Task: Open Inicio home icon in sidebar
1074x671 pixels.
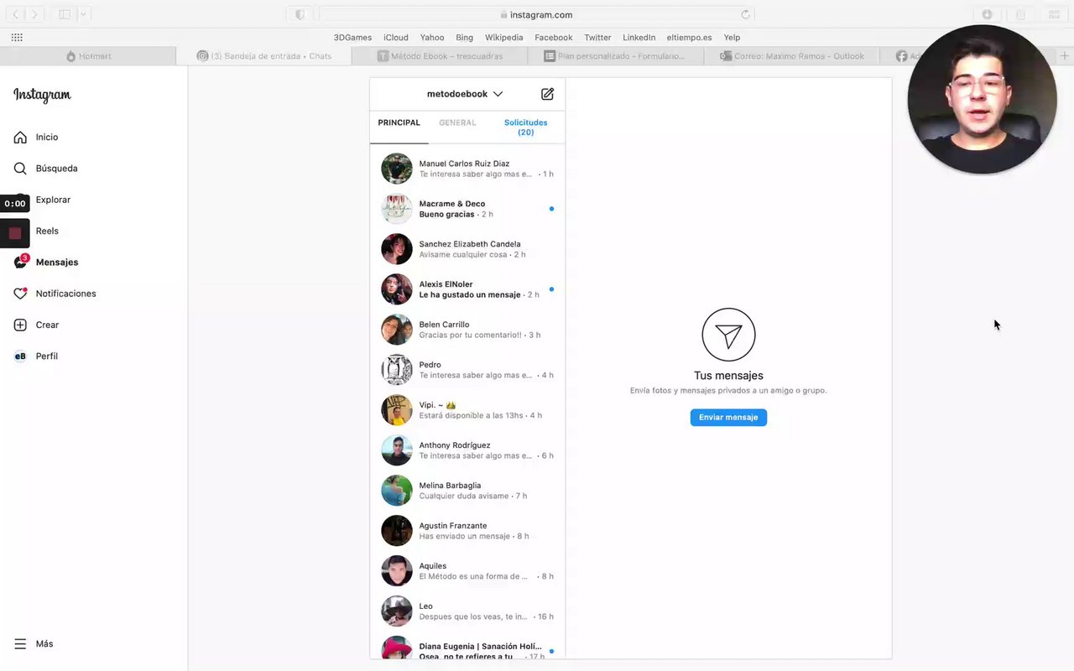Action: (20, 137)
